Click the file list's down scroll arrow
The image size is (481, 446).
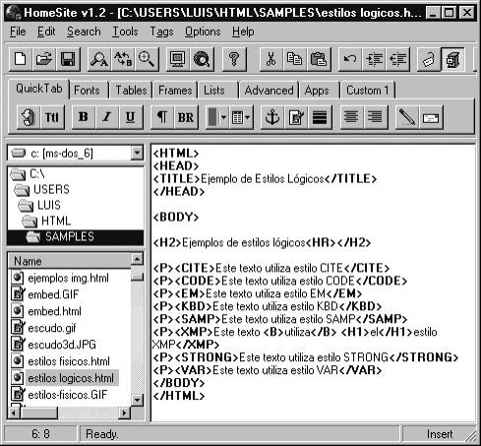(x=137, y=400)
